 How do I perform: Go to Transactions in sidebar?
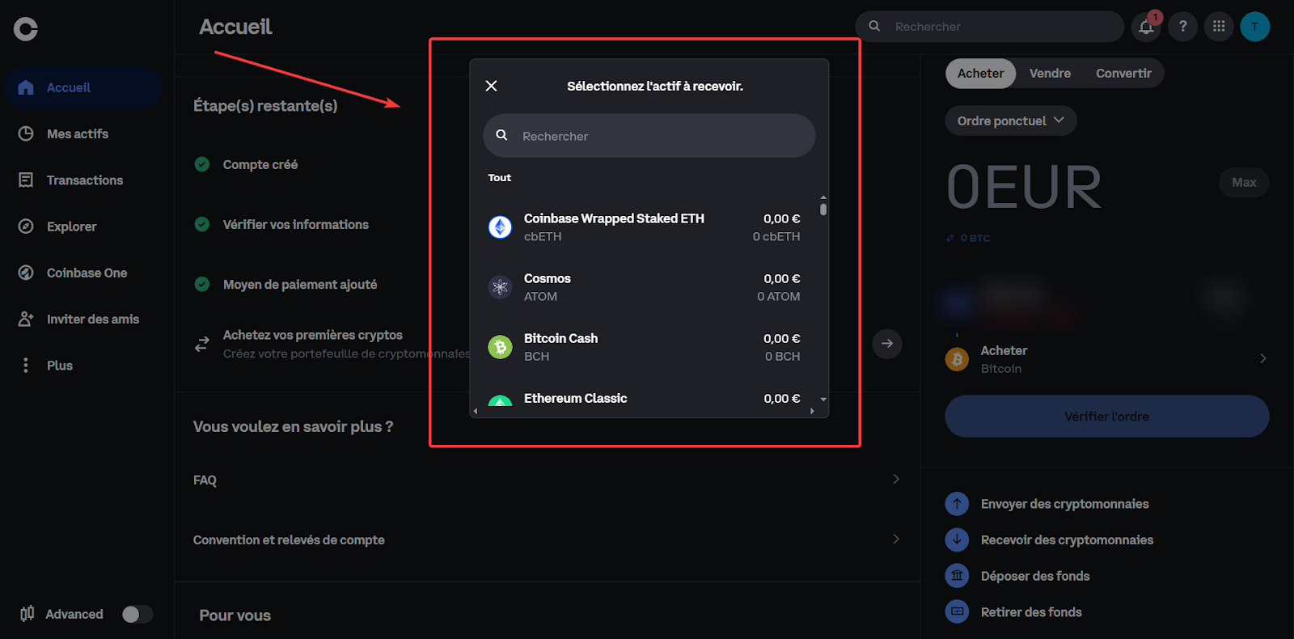(83, 180)
